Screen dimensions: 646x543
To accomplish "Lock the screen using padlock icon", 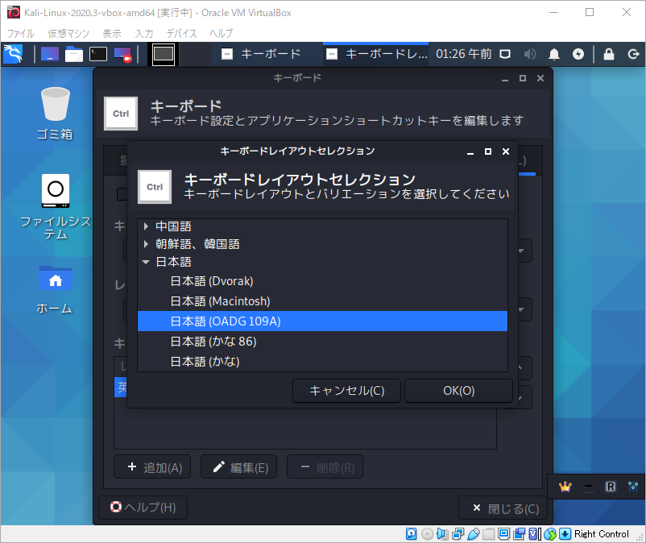I will tap(609, 54).
